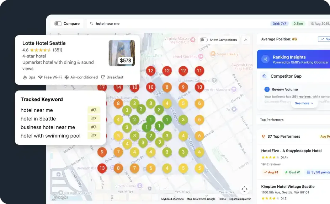Click the Google logo on the map
Screen dimensions: 330x204
coord(60,197)
